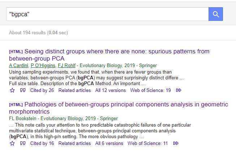236x154 pixels.
Task: View "All 12 versions"
Action: click(110, 90)
